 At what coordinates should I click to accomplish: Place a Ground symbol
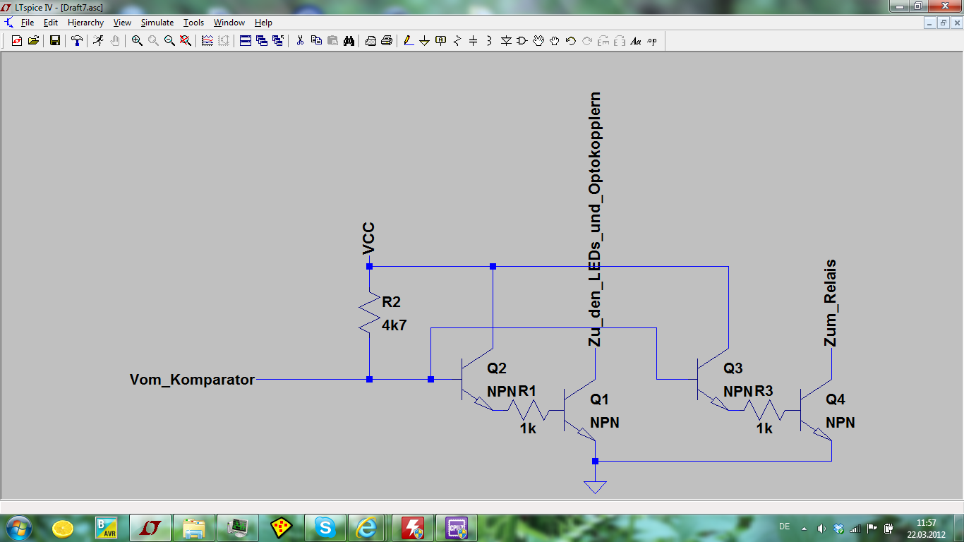pos(425,41)
